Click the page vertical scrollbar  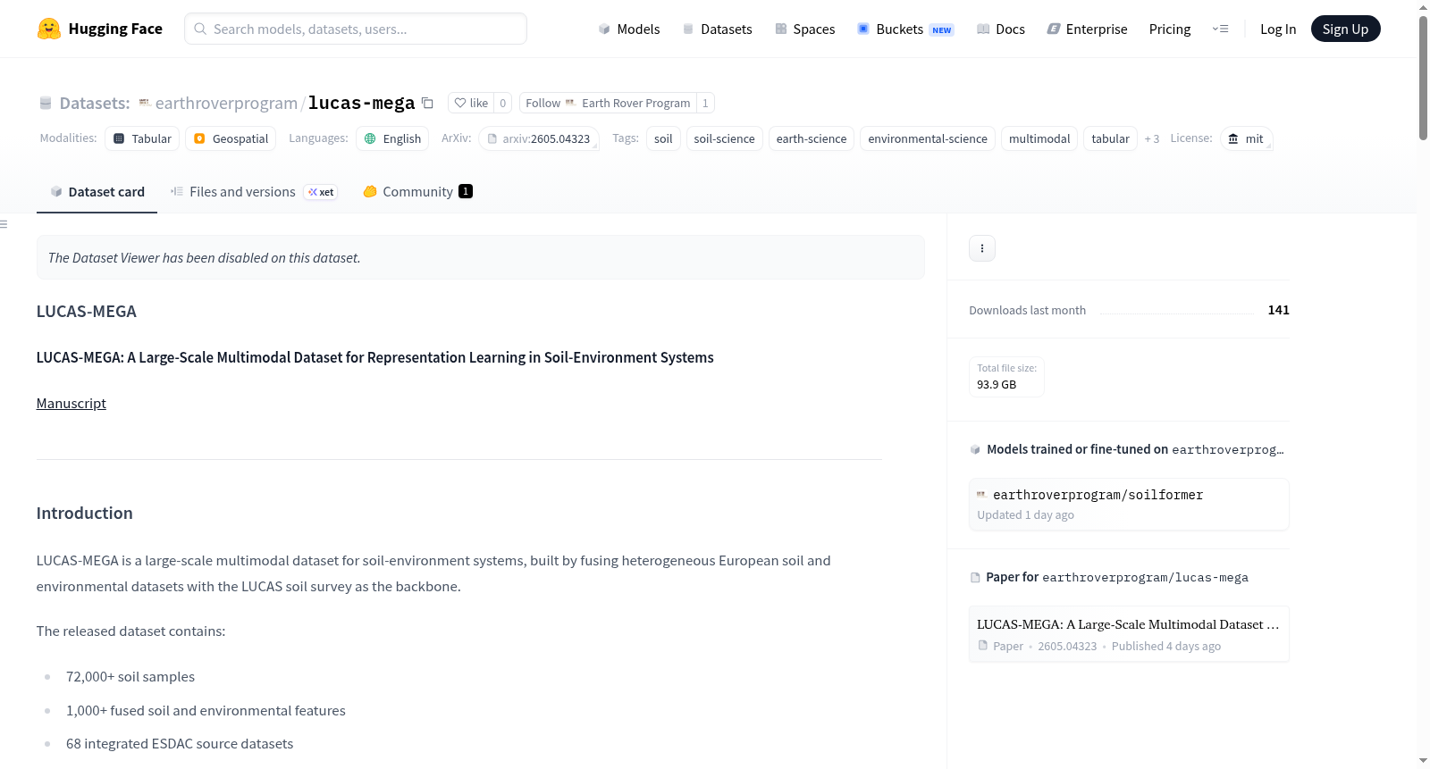[1423, 79]
